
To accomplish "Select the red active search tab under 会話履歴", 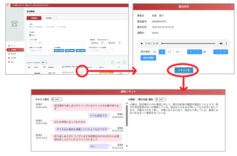I will [x=34, y=18].
